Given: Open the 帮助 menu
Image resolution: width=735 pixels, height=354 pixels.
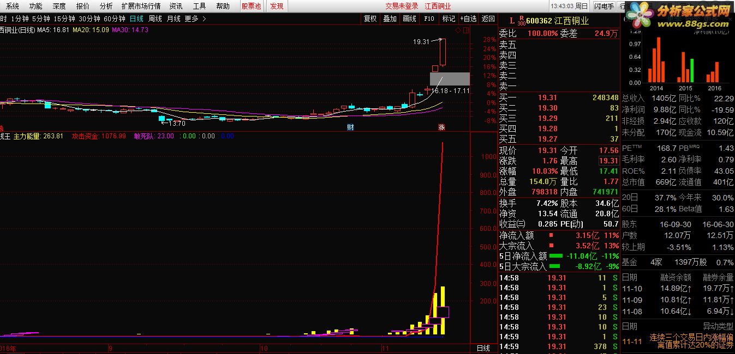Looking at the screenshot, I should 223,6.
